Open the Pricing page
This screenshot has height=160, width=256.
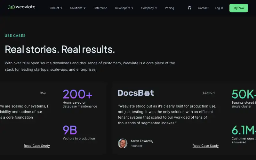coord(170,8)
